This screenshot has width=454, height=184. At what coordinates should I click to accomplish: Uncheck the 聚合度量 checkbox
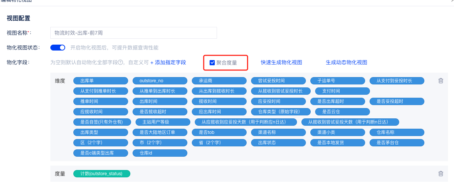[x=212, y=63]
